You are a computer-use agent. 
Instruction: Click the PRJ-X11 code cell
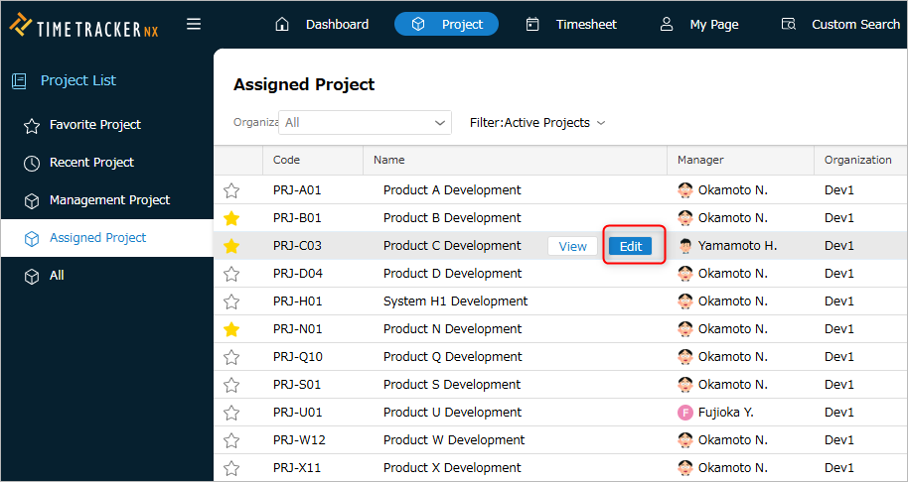(x=297, y=467)
